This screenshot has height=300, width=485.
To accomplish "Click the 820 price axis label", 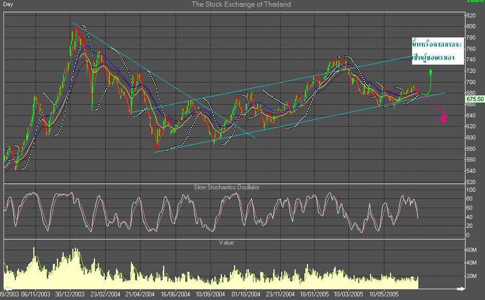I will pos(471,15).
